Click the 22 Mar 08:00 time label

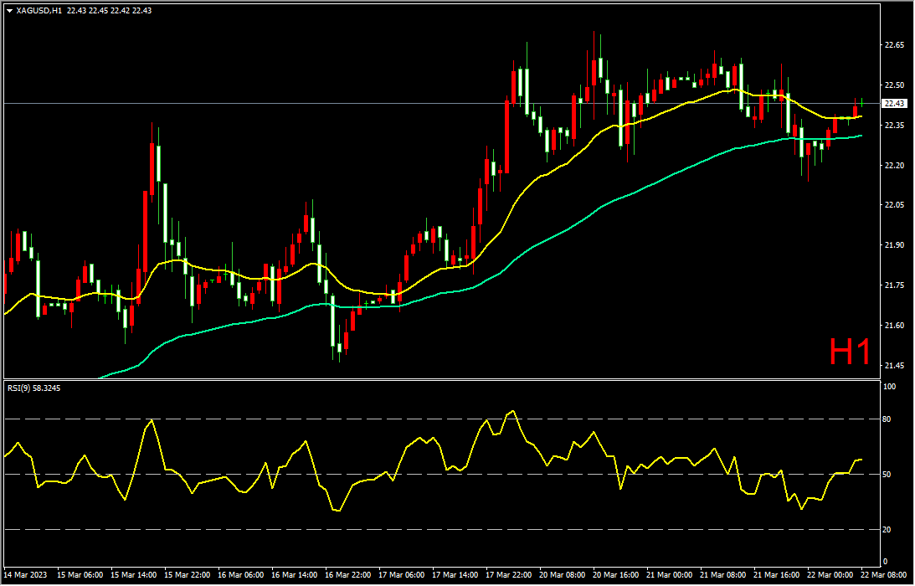click(x=885, y=575)
